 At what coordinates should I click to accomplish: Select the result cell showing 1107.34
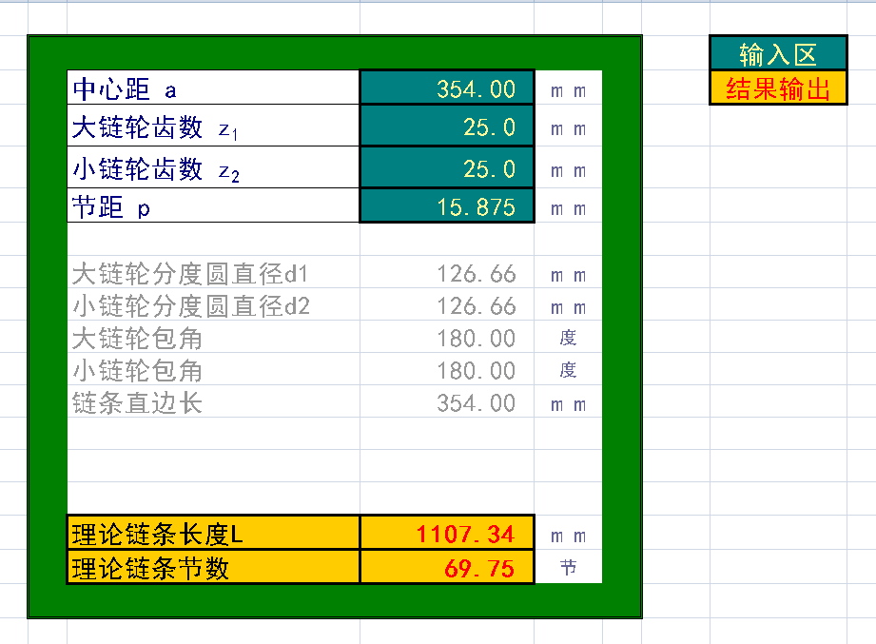446,533
